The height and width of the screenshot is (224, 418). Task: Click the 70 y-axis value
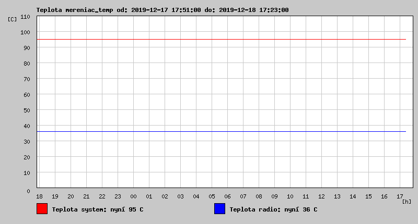27,79
